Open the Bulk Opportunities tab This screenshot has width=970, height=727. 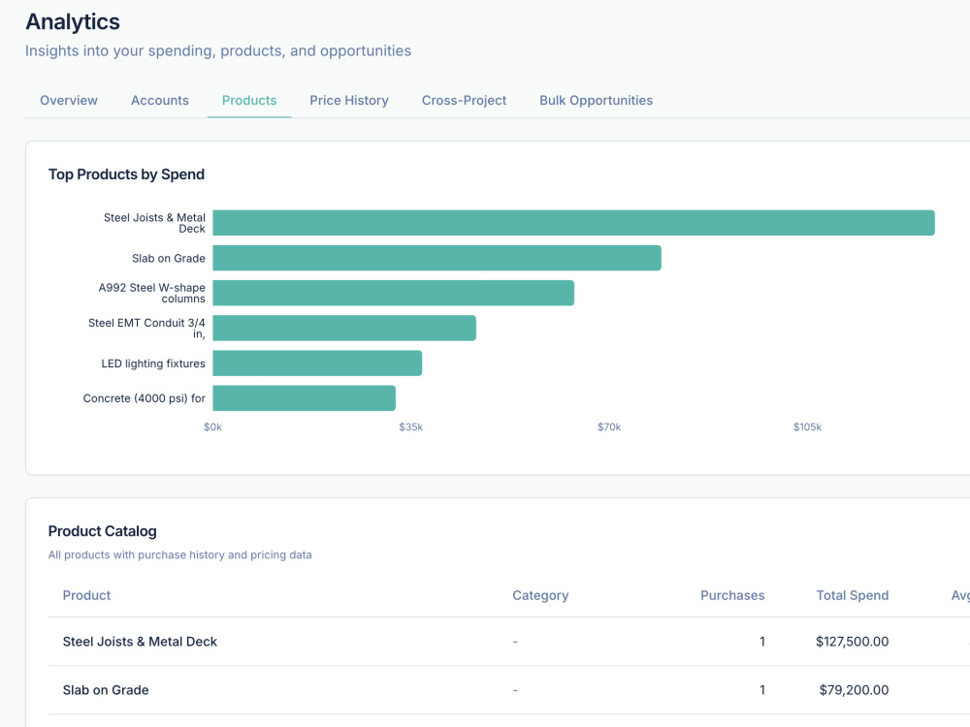[x=596, y=100]
